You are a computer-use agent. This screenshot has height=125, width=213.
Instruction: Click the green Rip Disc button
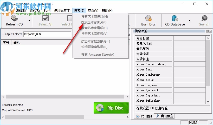pyautogui.click(x=111, y=108)
